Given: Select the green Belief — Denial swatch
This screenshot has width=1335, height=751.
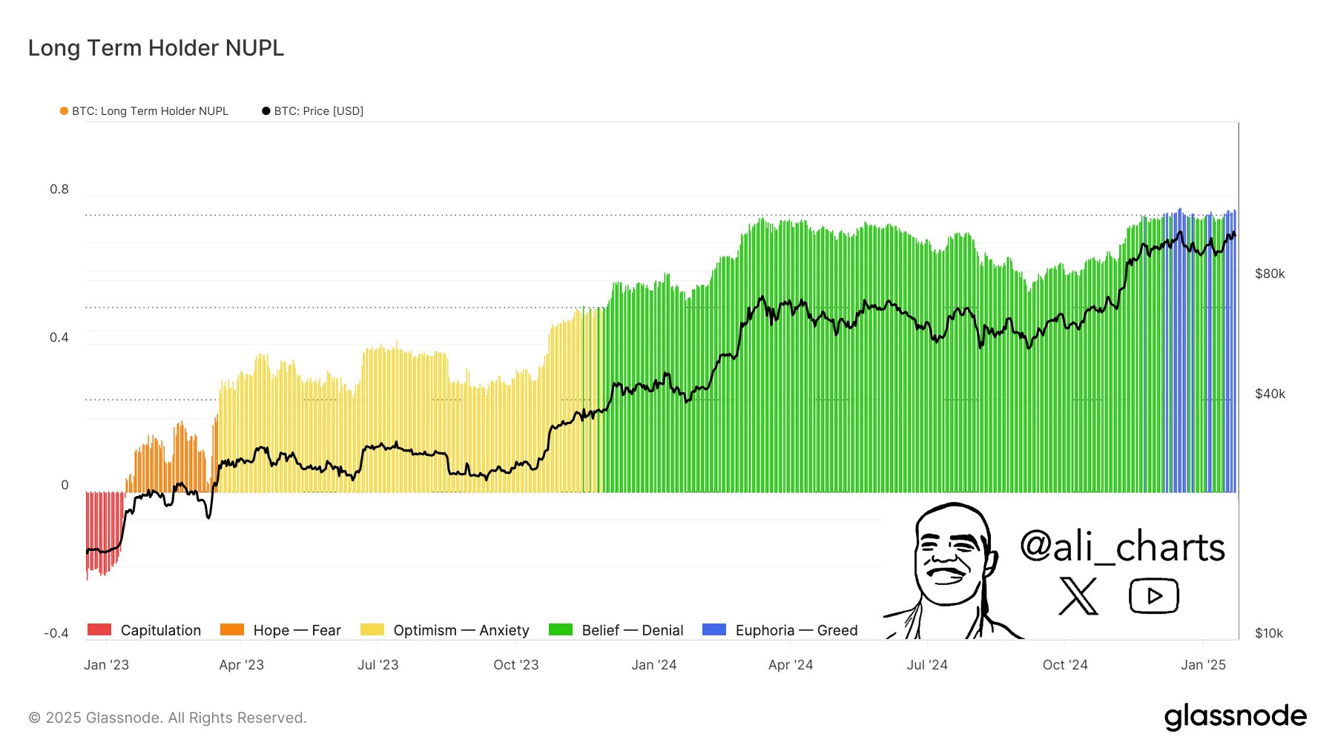Looking at the screenshot, I should (561, 629).
